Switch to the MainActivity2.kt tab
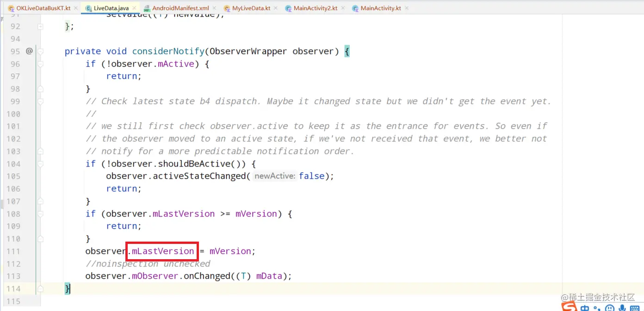 point(316,8)
